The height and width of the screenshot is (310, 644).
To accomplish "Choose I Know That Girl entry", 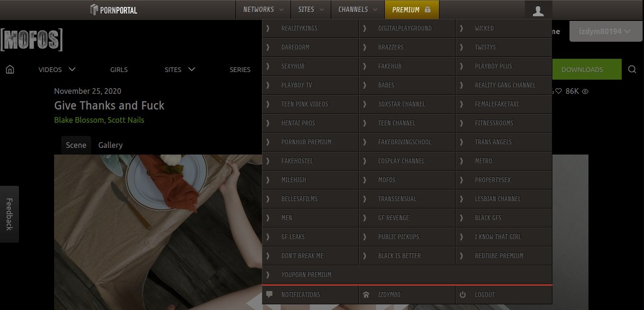I will pos(504,237).
